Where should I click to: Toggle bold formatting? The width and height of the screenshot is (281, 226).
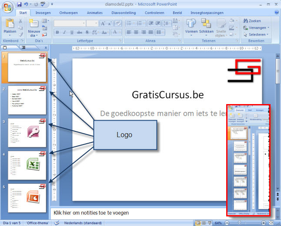(x=57, y=33)
